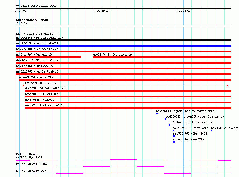The height and width of the screenshot is (177, 239).
Task: Click the nsv6067463 Wu2021 blue marker
Action: [174, 142]
